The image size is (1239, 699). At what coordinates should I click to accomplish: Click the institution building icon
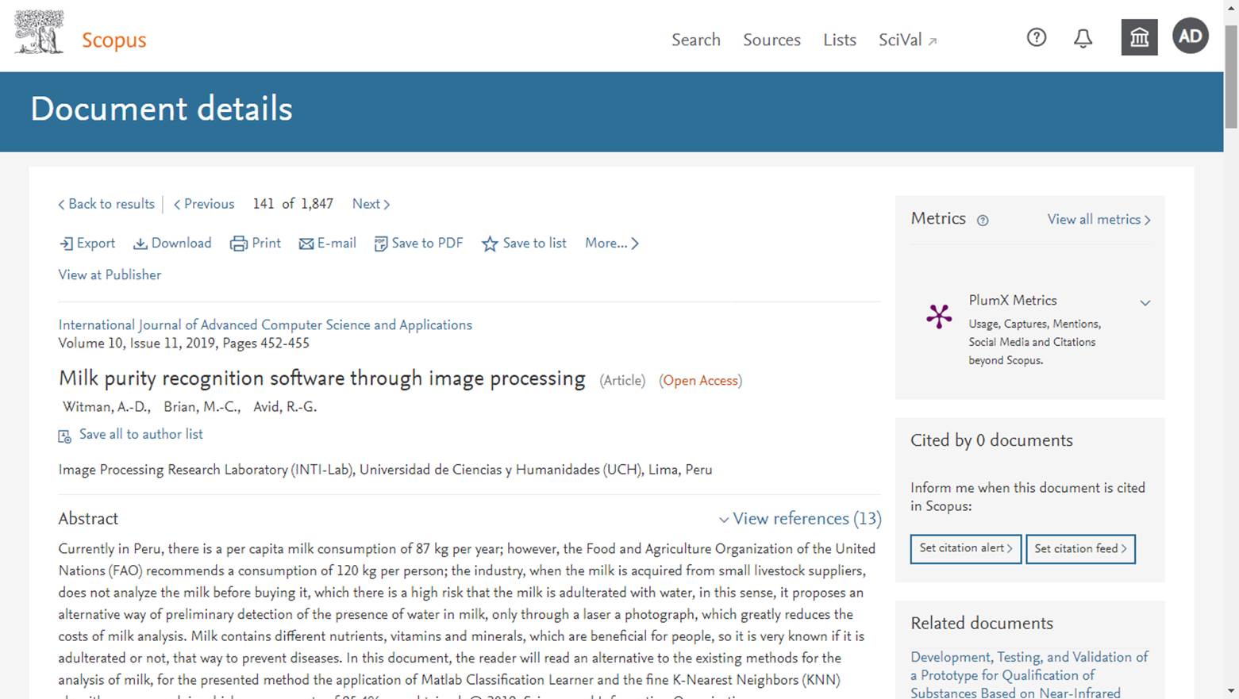pyautogui.click(x=1139, y=37)
